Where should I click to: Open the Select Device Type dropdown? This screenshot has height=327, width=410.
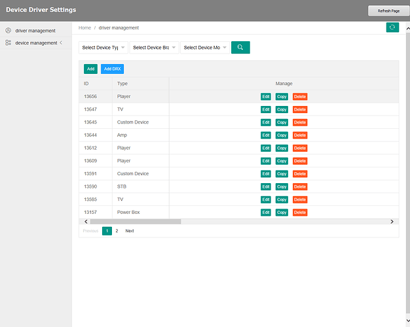(x=103, y=48)
